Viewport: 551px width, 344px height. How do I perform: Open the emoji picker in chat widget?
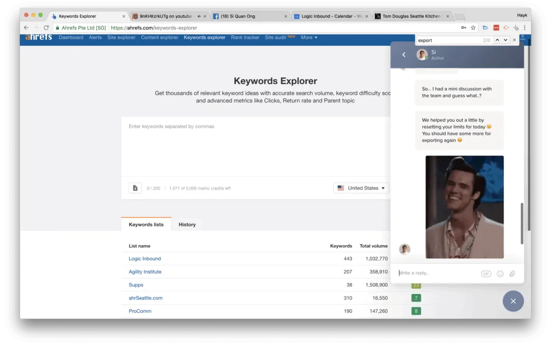pyautogui.click(x=500, y=273)
